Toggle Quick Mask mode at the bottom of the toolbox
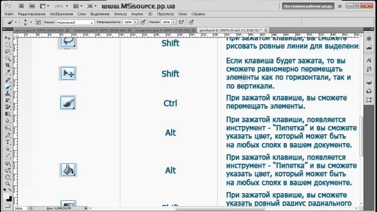 tap(8, 206)
